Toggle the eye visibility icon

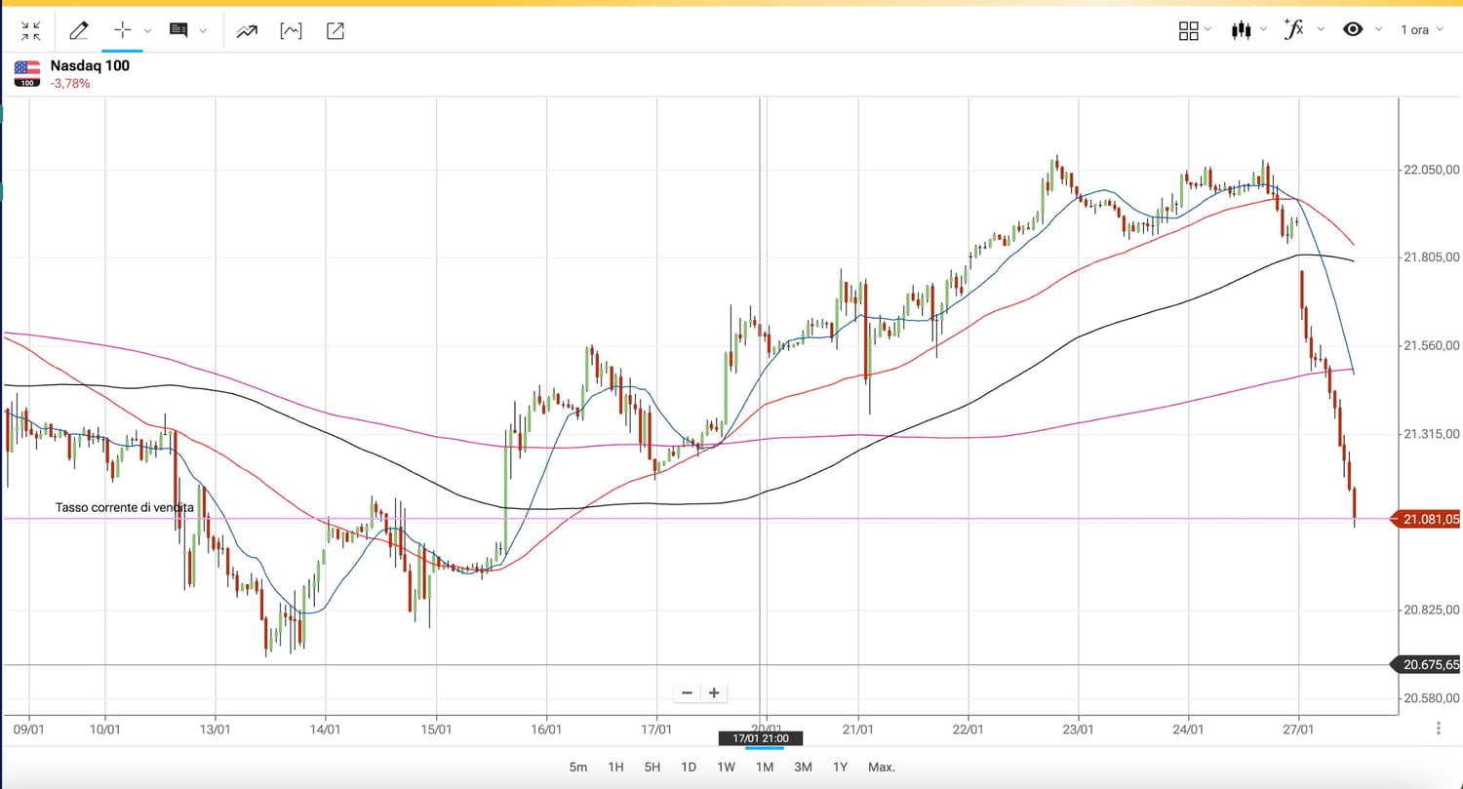click(x=1353, y=29)
